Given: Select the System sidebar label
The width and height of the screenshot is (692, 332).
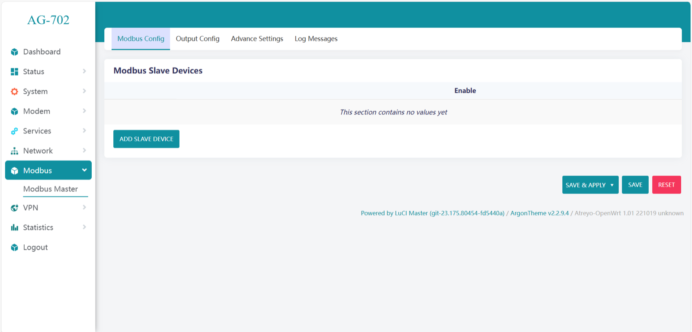Looking at the screenshot, I should point(35,92).
